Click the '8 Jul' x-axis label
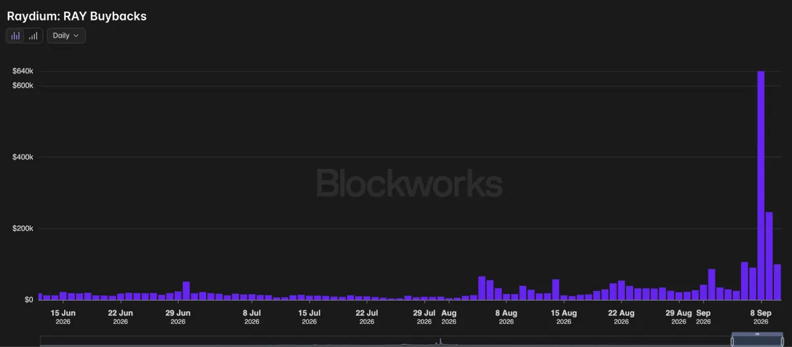 click(x=252, y=313)
